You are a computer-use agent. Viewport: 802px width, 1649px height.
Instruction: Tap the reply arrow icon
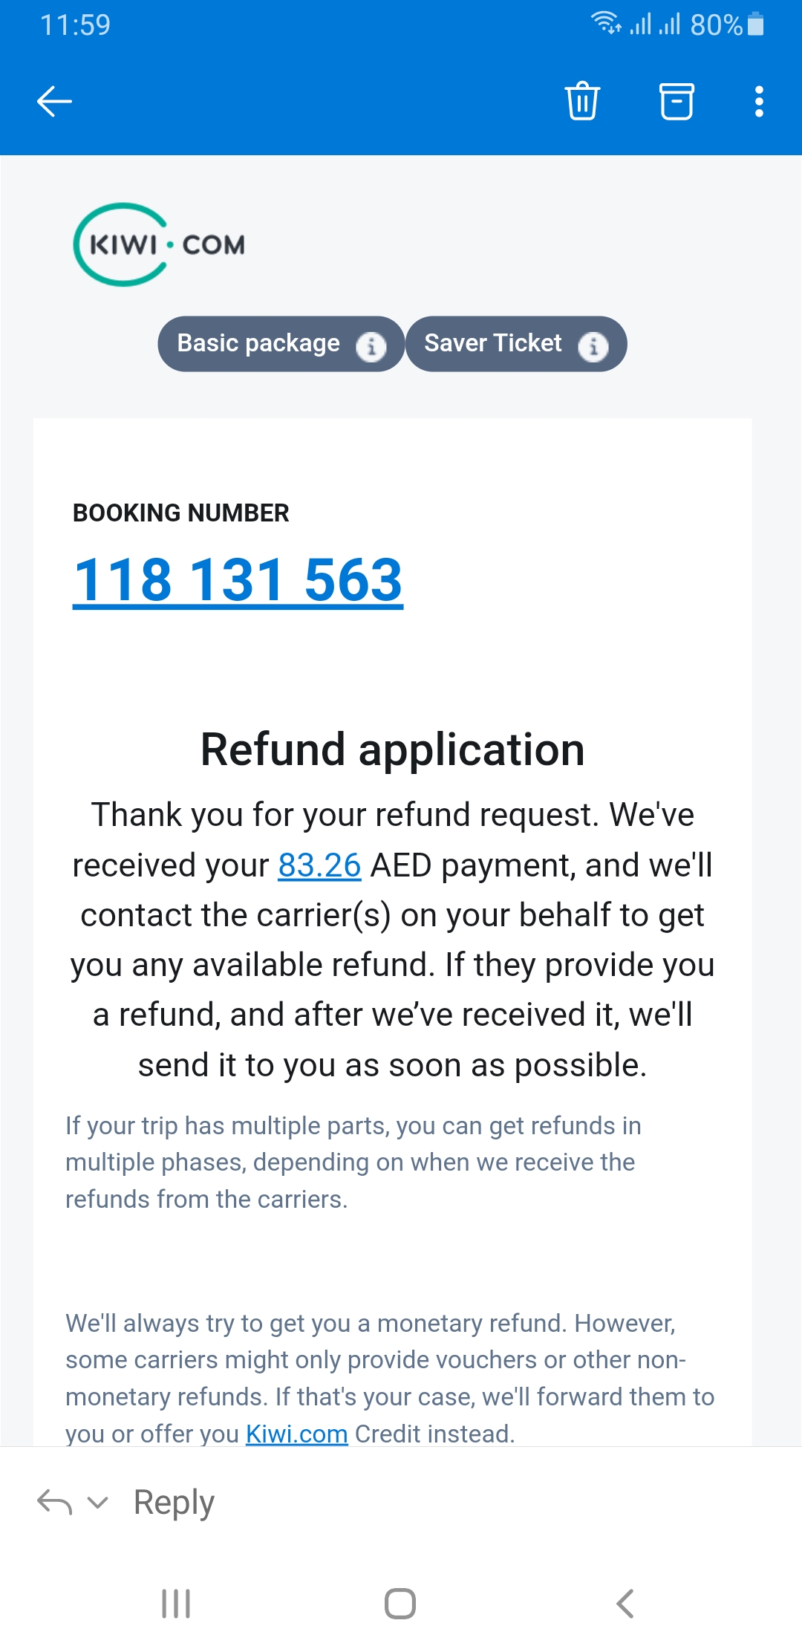point(54,1502)
